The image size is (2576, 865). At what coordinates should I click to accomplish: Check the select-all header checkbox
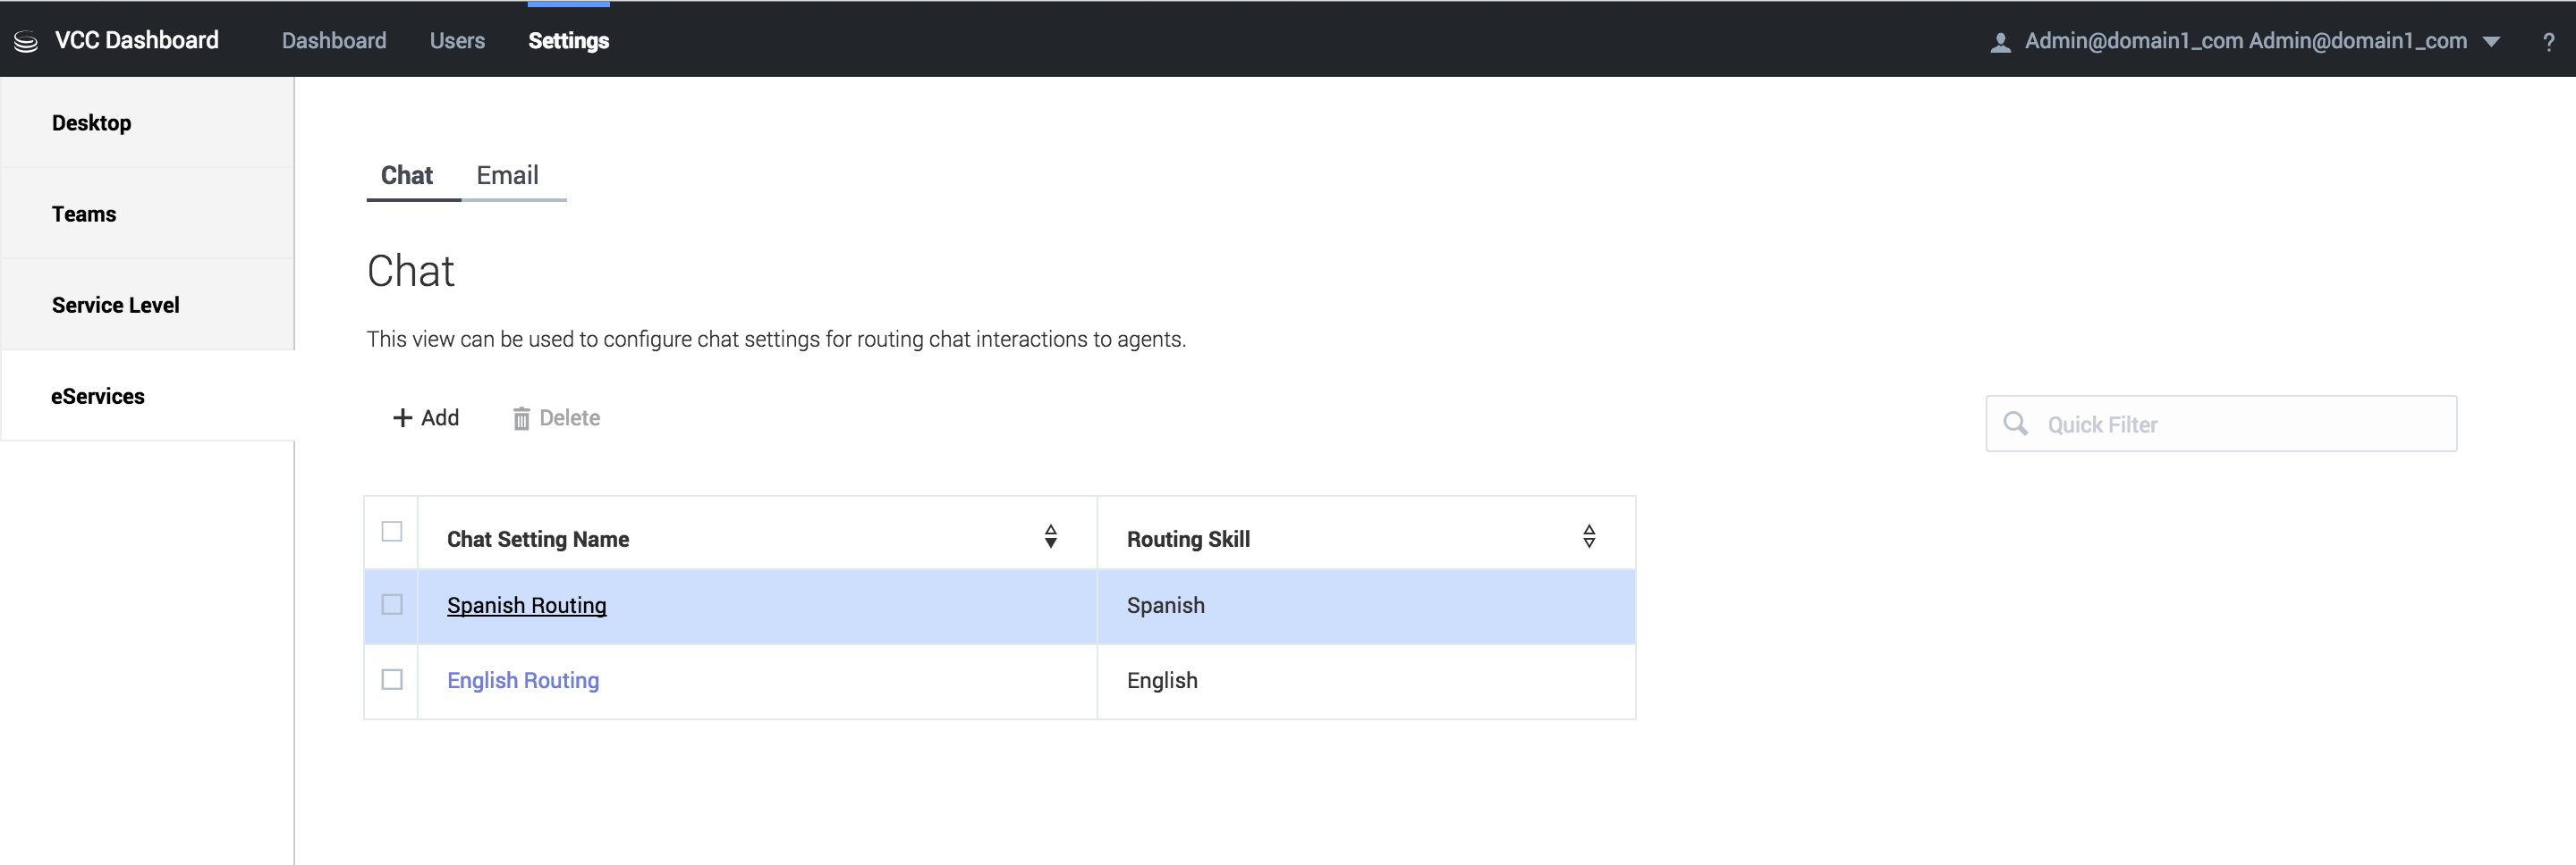[x=392, y=532]
